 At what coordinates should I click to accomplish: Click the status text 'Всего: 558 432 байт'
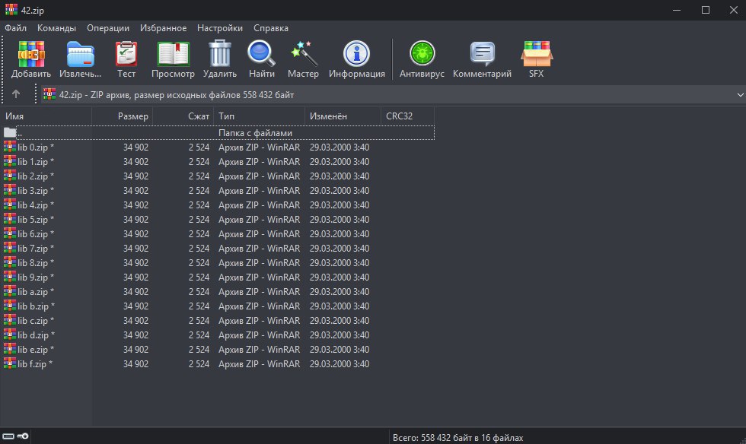[457, 438]
